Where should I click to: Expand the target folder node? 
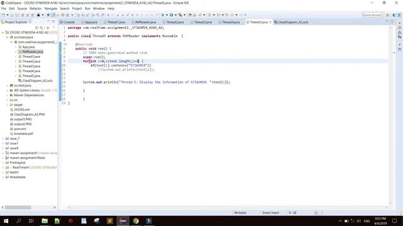[7, 105]
